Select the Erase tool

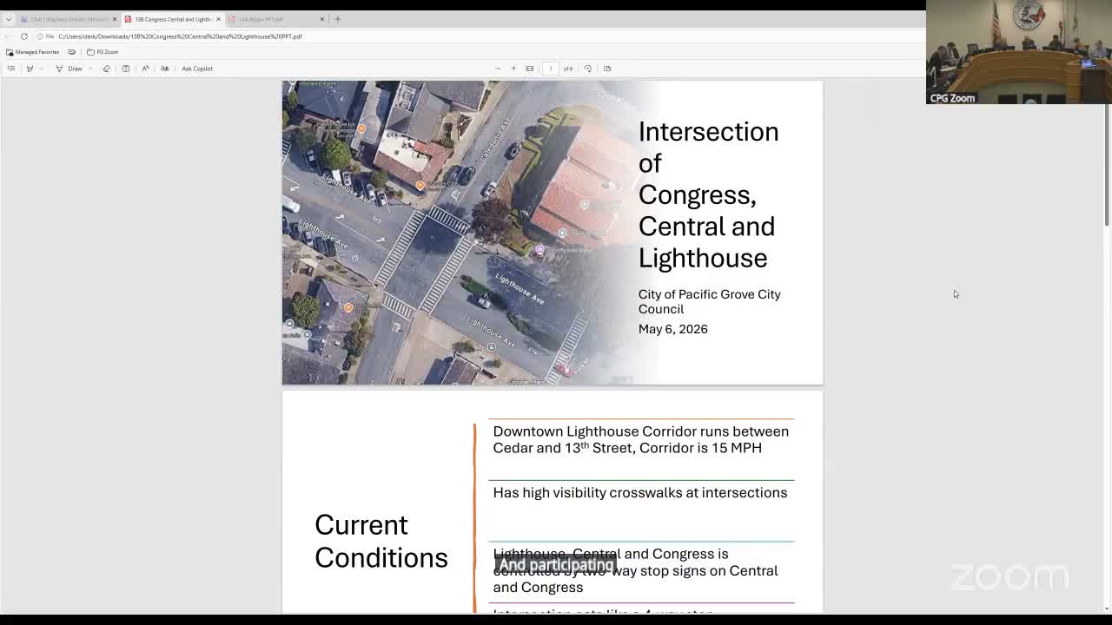(x=106, y=69)
